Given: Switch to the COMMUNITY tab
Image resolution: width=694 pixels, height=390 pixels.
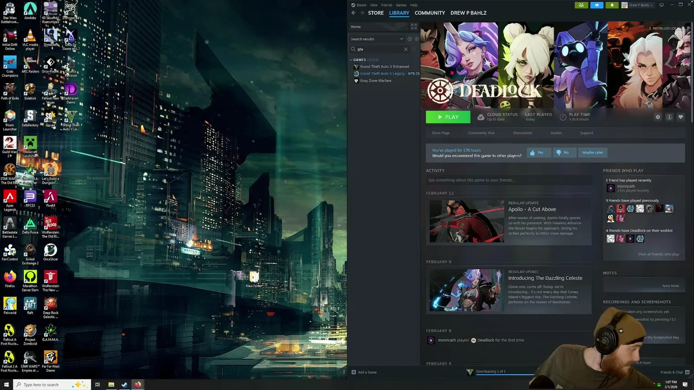Looking at the screenshot, I should (430, 13).
